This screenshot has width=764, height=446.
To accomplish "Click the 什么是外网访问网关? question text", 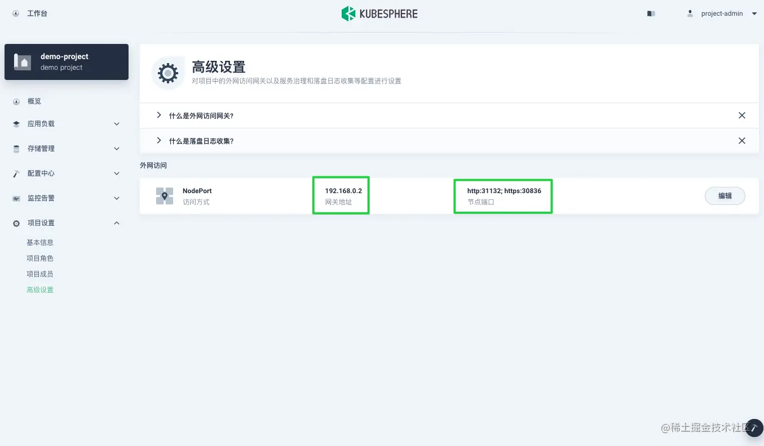I will click(201, 116).
